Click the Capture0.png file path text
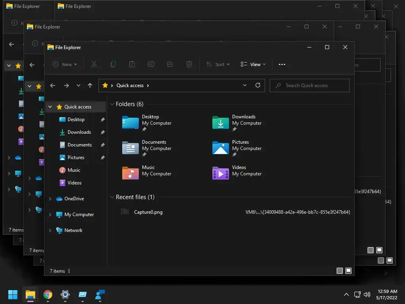 [298, 212]
